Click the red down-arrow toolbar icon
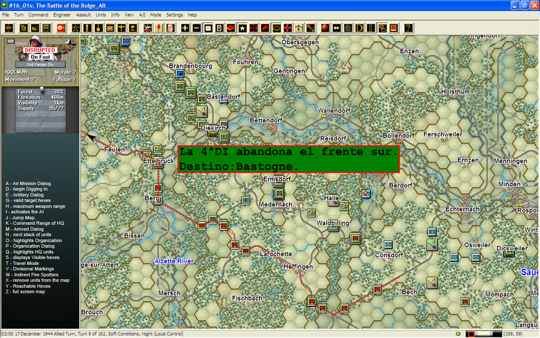Viewport: 540px width, 338px height. point(159,28)
